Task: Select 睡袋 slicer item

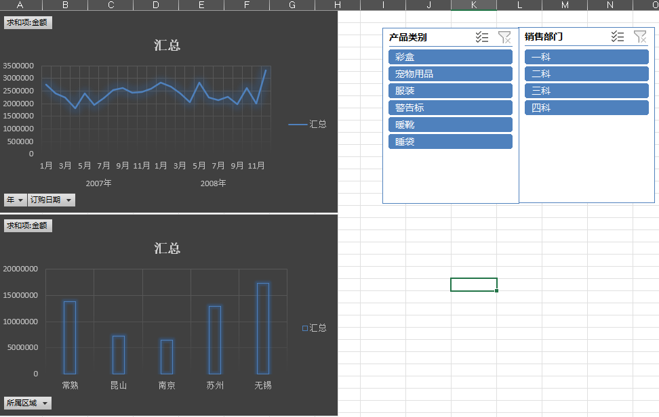Action: [x=450, y=141]
